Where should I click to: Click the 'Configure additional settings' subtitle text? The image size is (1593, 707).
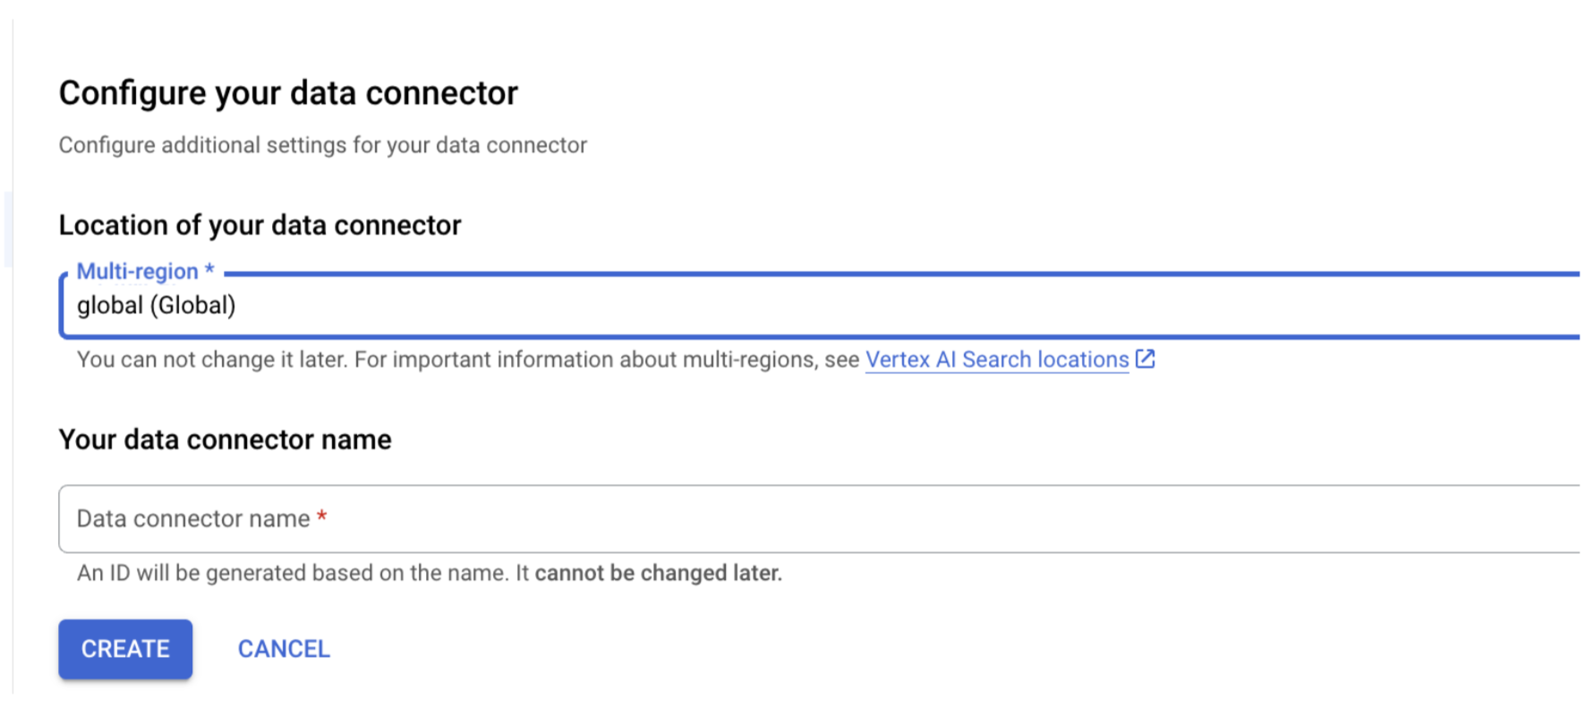[x=322, y=145]
